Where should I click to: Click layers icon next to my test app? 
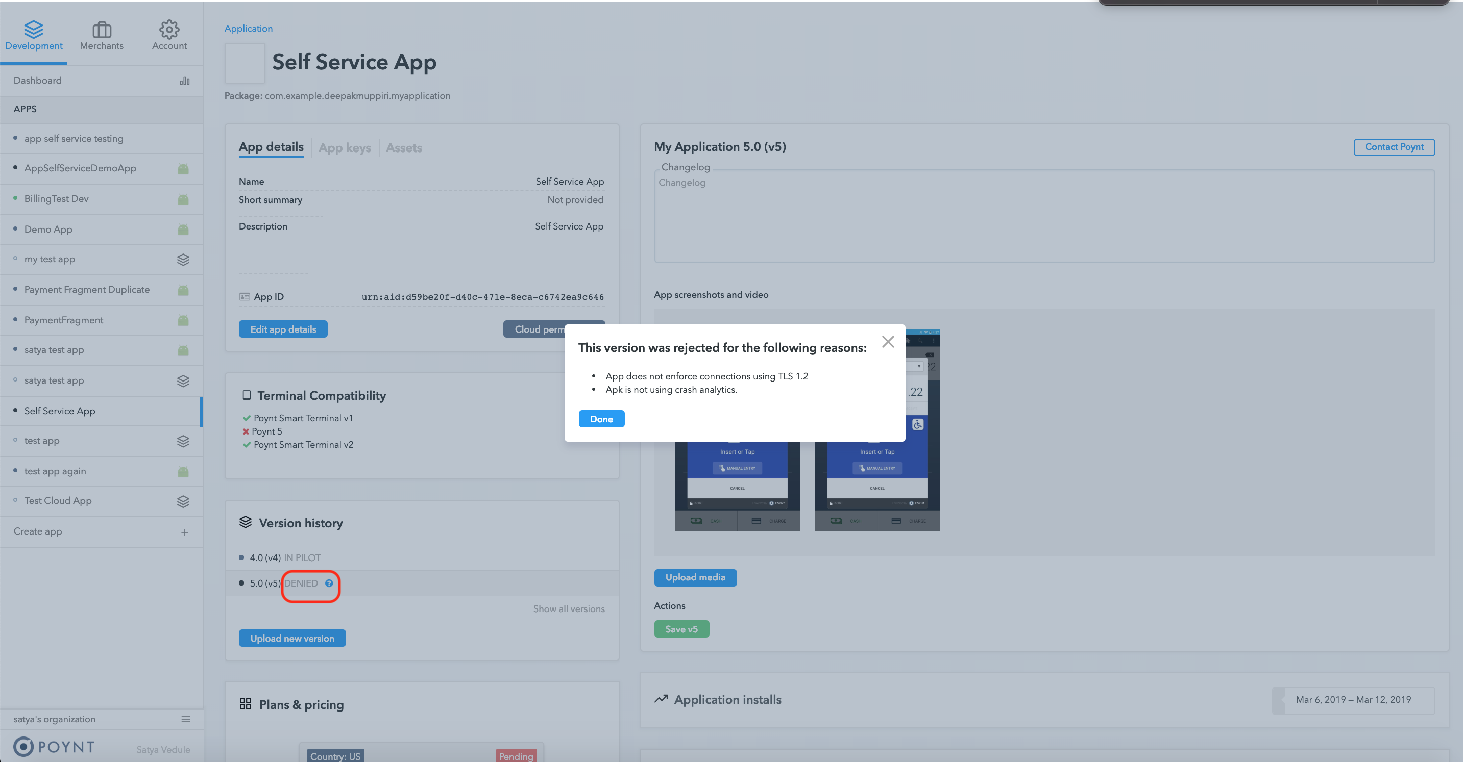(x=183, y=259)
